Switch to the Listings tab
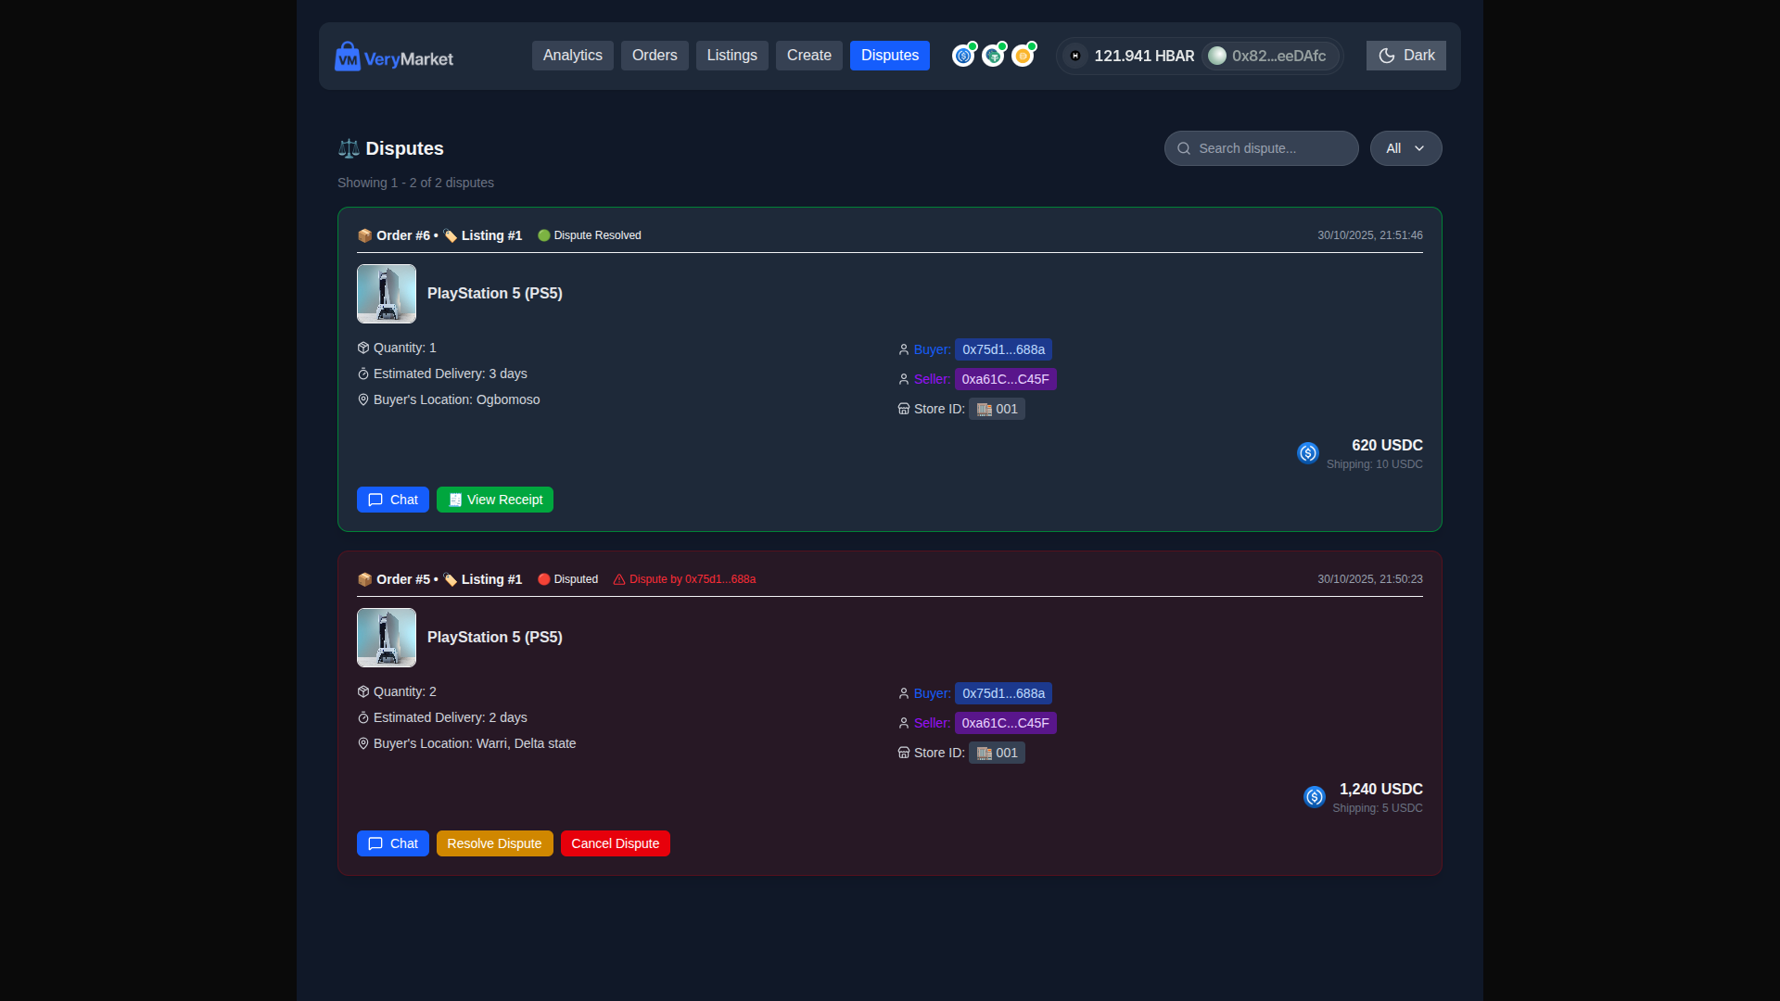 pos(732,56)
